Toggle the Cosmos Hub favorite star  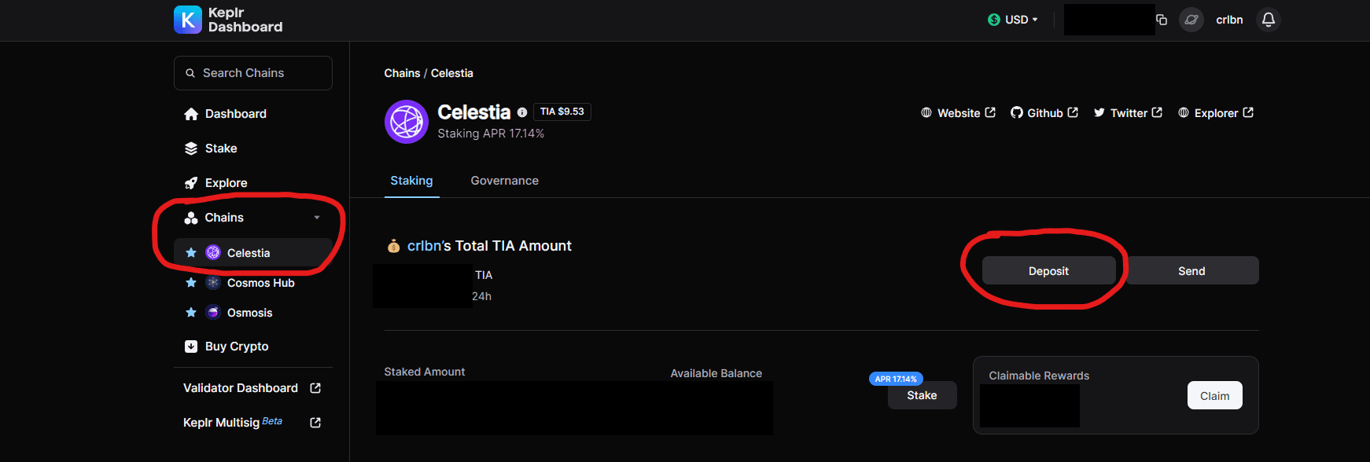coord(191,283)
